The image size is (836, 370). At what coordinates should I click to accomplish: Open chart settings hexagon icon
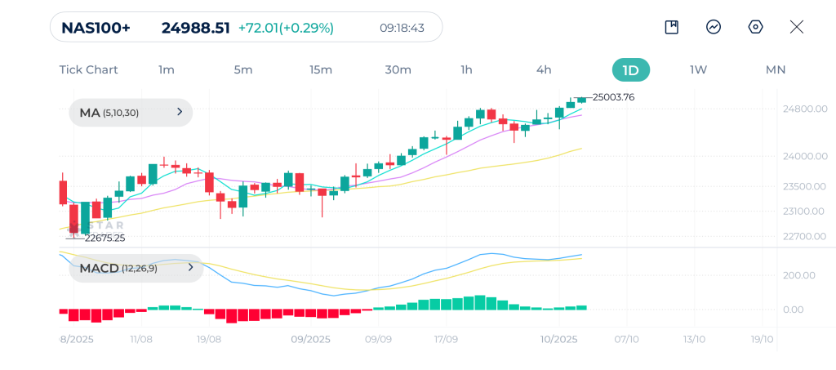755,27
